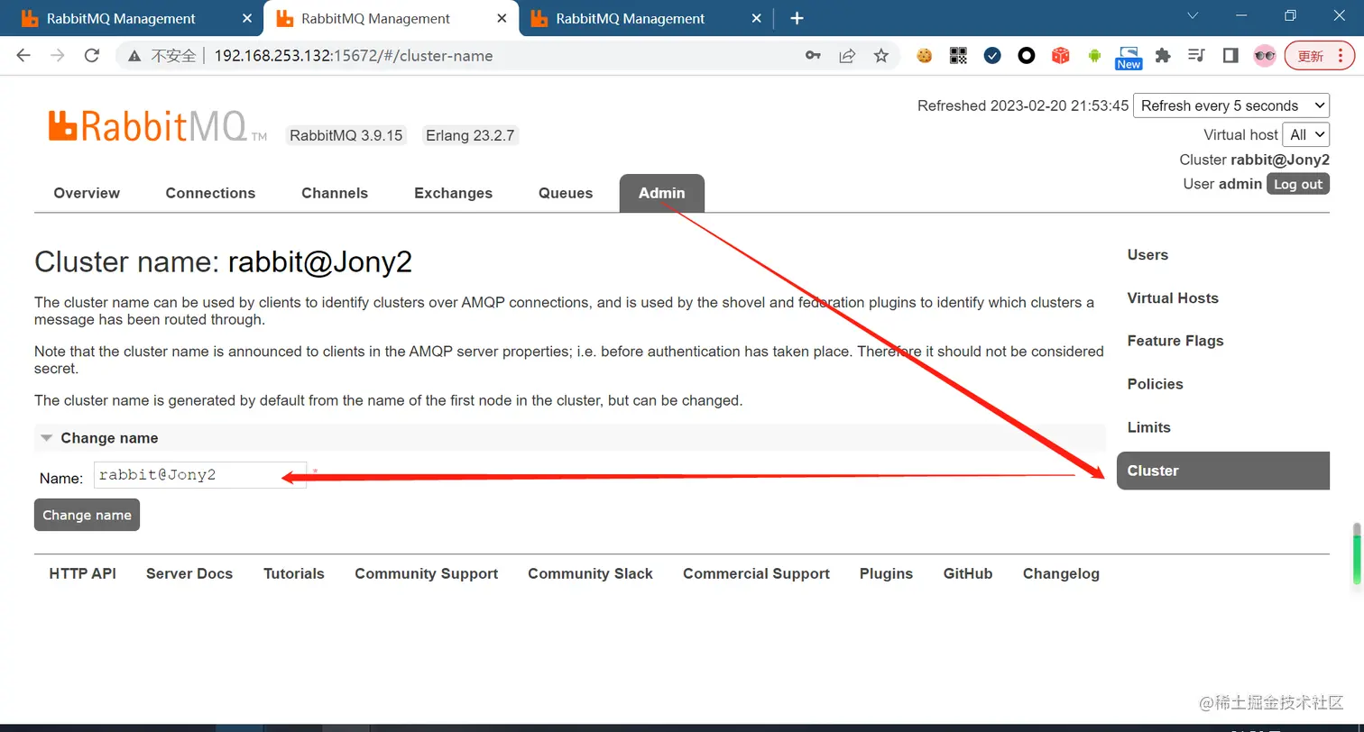
Task: Click the Cluster name rabbit@Jony2 heading
Action: [x=223, y=261]
